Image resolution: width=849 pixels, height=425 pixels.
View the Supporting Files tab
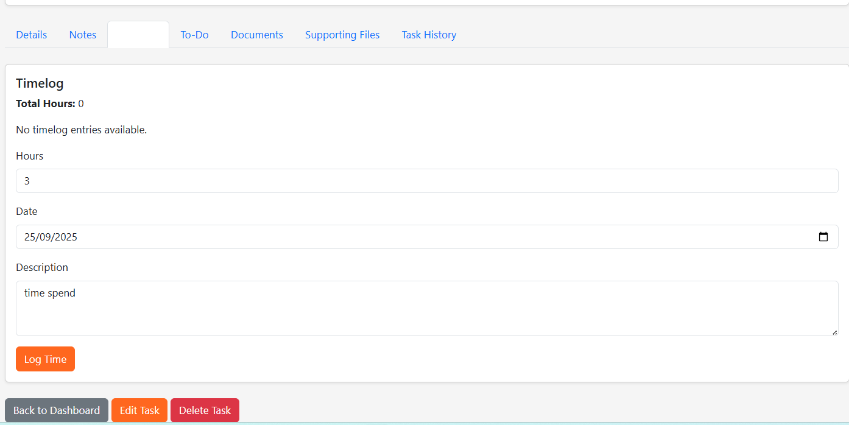[342, 35]
